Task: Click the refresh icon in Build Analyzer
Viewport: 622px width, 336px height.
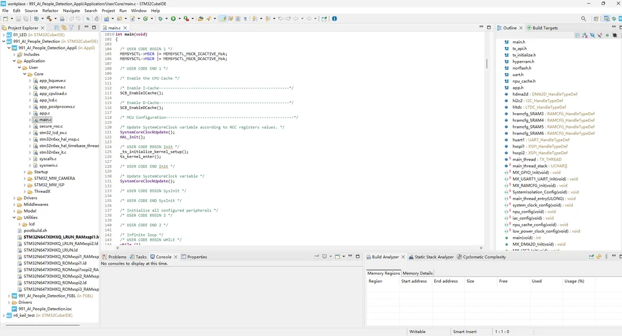Action: click(599, 257)
